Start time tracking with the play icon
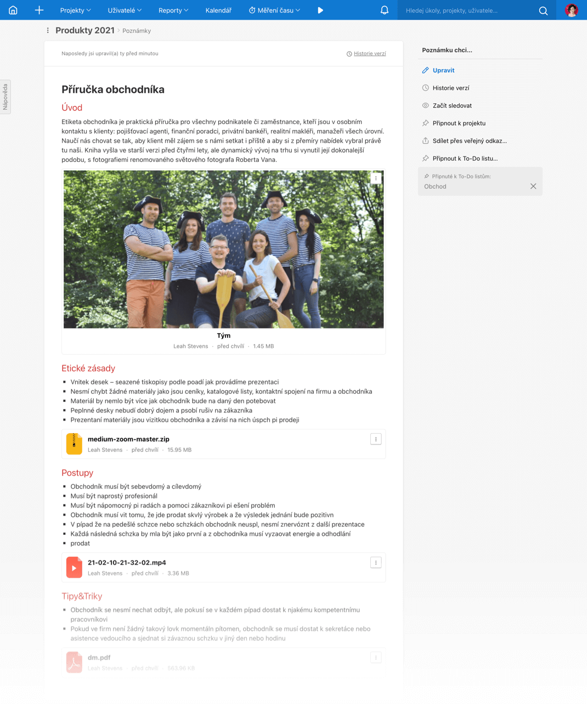This screenshot has height=704, width=587. click(320, 10)
